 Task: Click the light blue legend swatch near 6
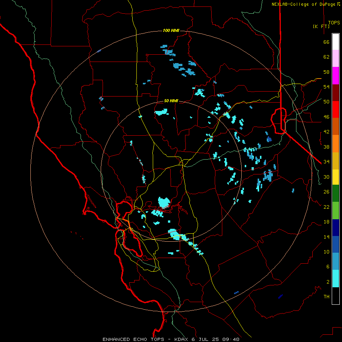pos(336,261)
